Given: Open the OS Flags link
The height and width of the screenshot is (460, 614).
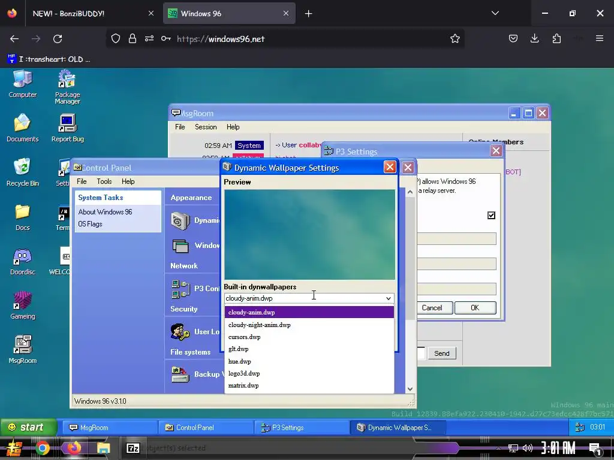Looking at the screenshot, I should [x=90, y=224].
